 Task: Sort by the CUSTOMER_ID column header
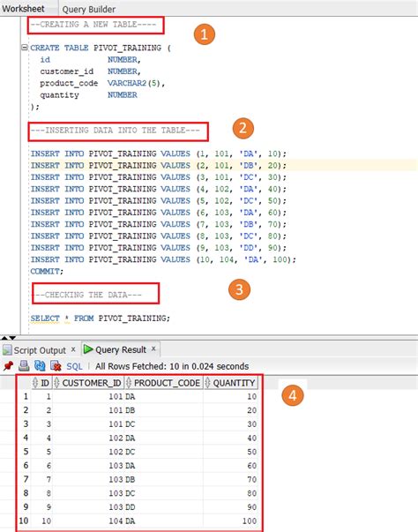88,383
